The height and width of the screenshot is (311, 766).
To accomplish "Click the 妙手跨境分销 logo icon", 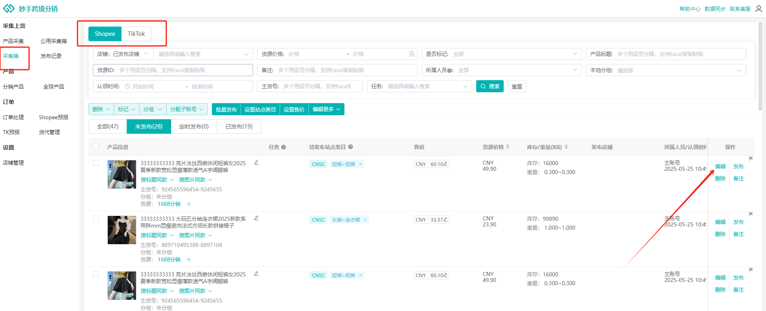I will [8, 8].
